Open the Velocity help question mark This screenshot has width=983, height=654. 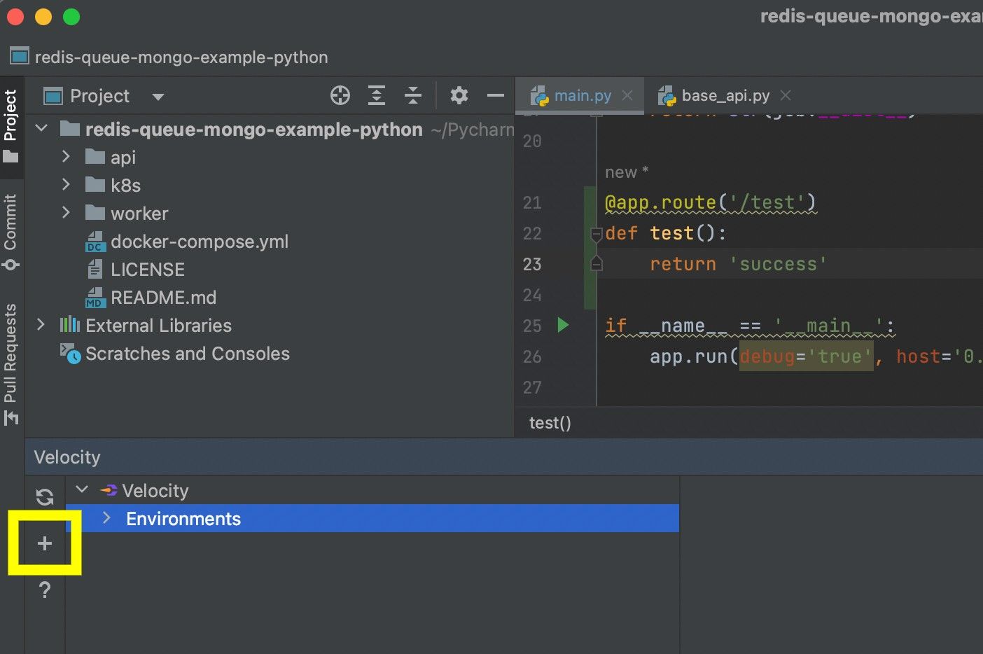point(45,590)
